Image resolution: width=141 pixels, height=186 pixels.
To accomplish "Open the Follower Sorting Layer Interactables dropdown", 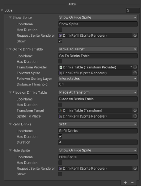I will coord(98,78).
